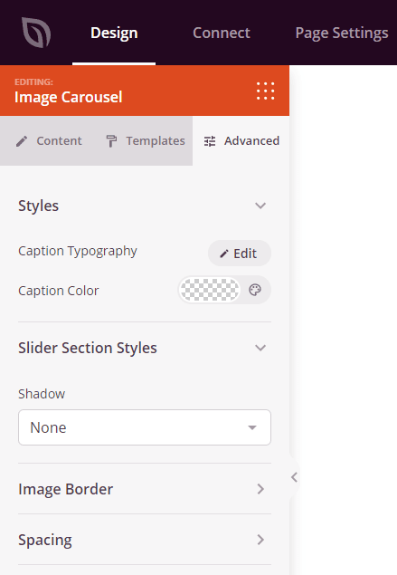Click the pencil icon beside Content
397x575 pixels.
click(22, 141)
